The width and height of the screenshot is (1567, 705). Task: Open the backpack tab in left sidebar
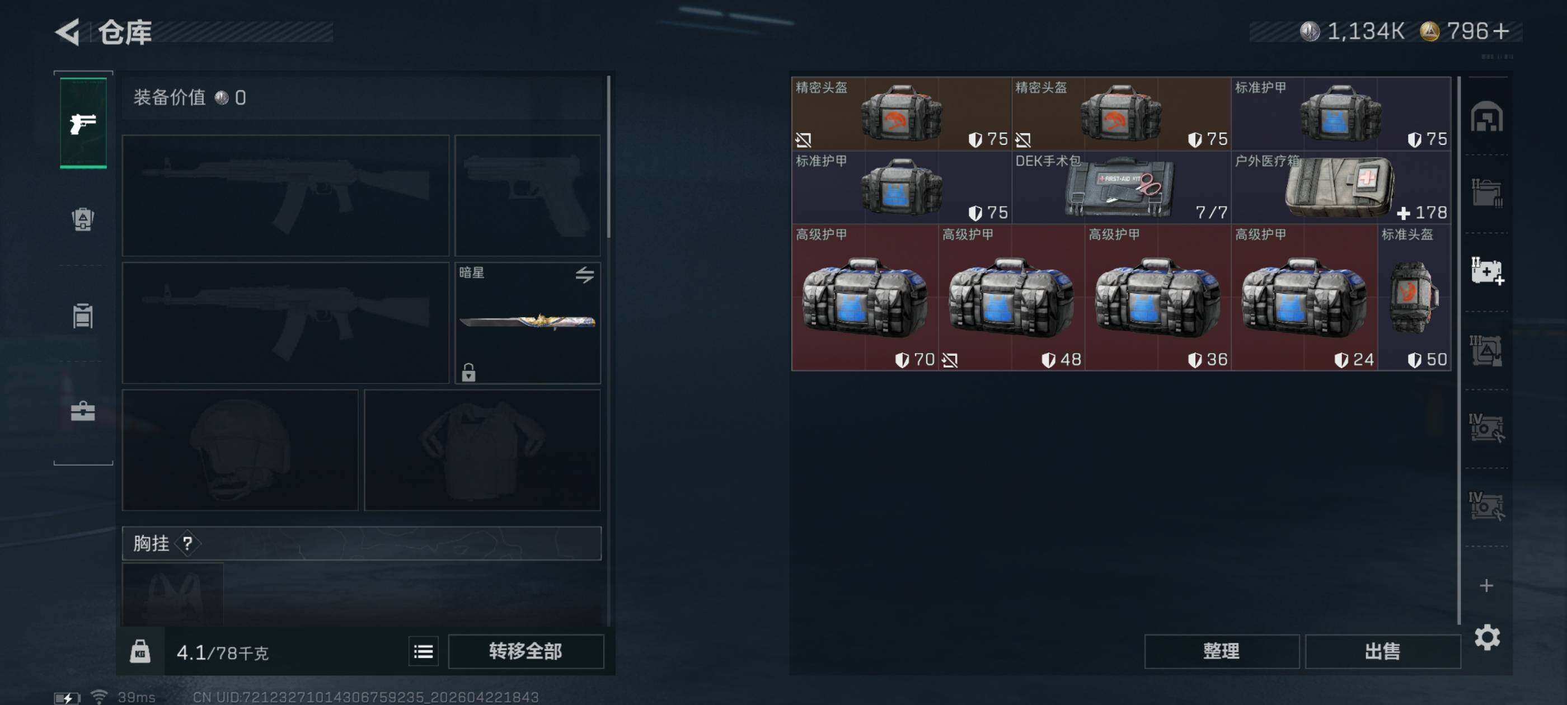coord(83,219)
